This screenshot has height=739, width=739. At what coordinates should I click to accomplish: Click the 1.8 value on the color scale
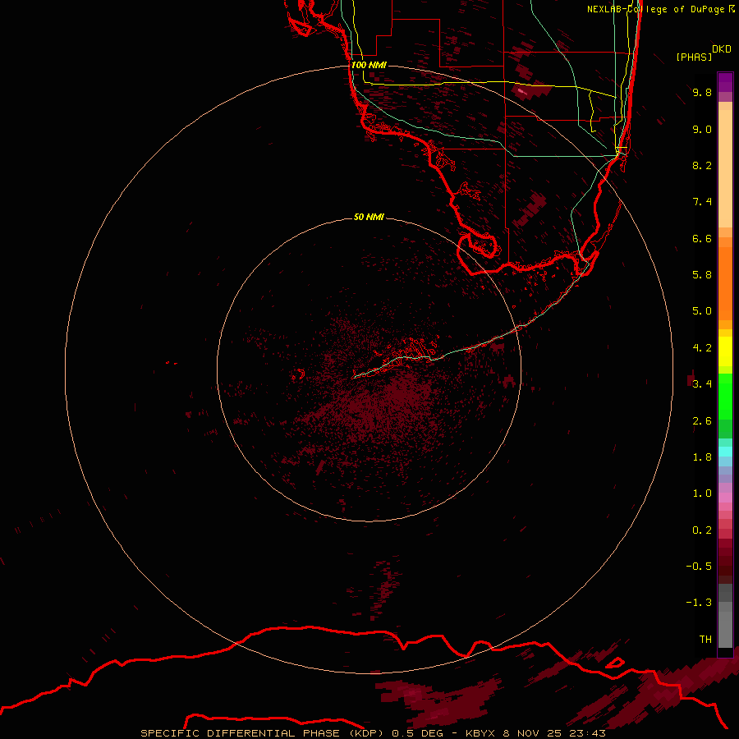click(x=702, y=457)
